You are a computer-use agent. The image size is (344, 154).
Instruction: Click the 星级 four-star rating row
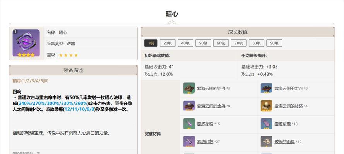tap(91, 55)
